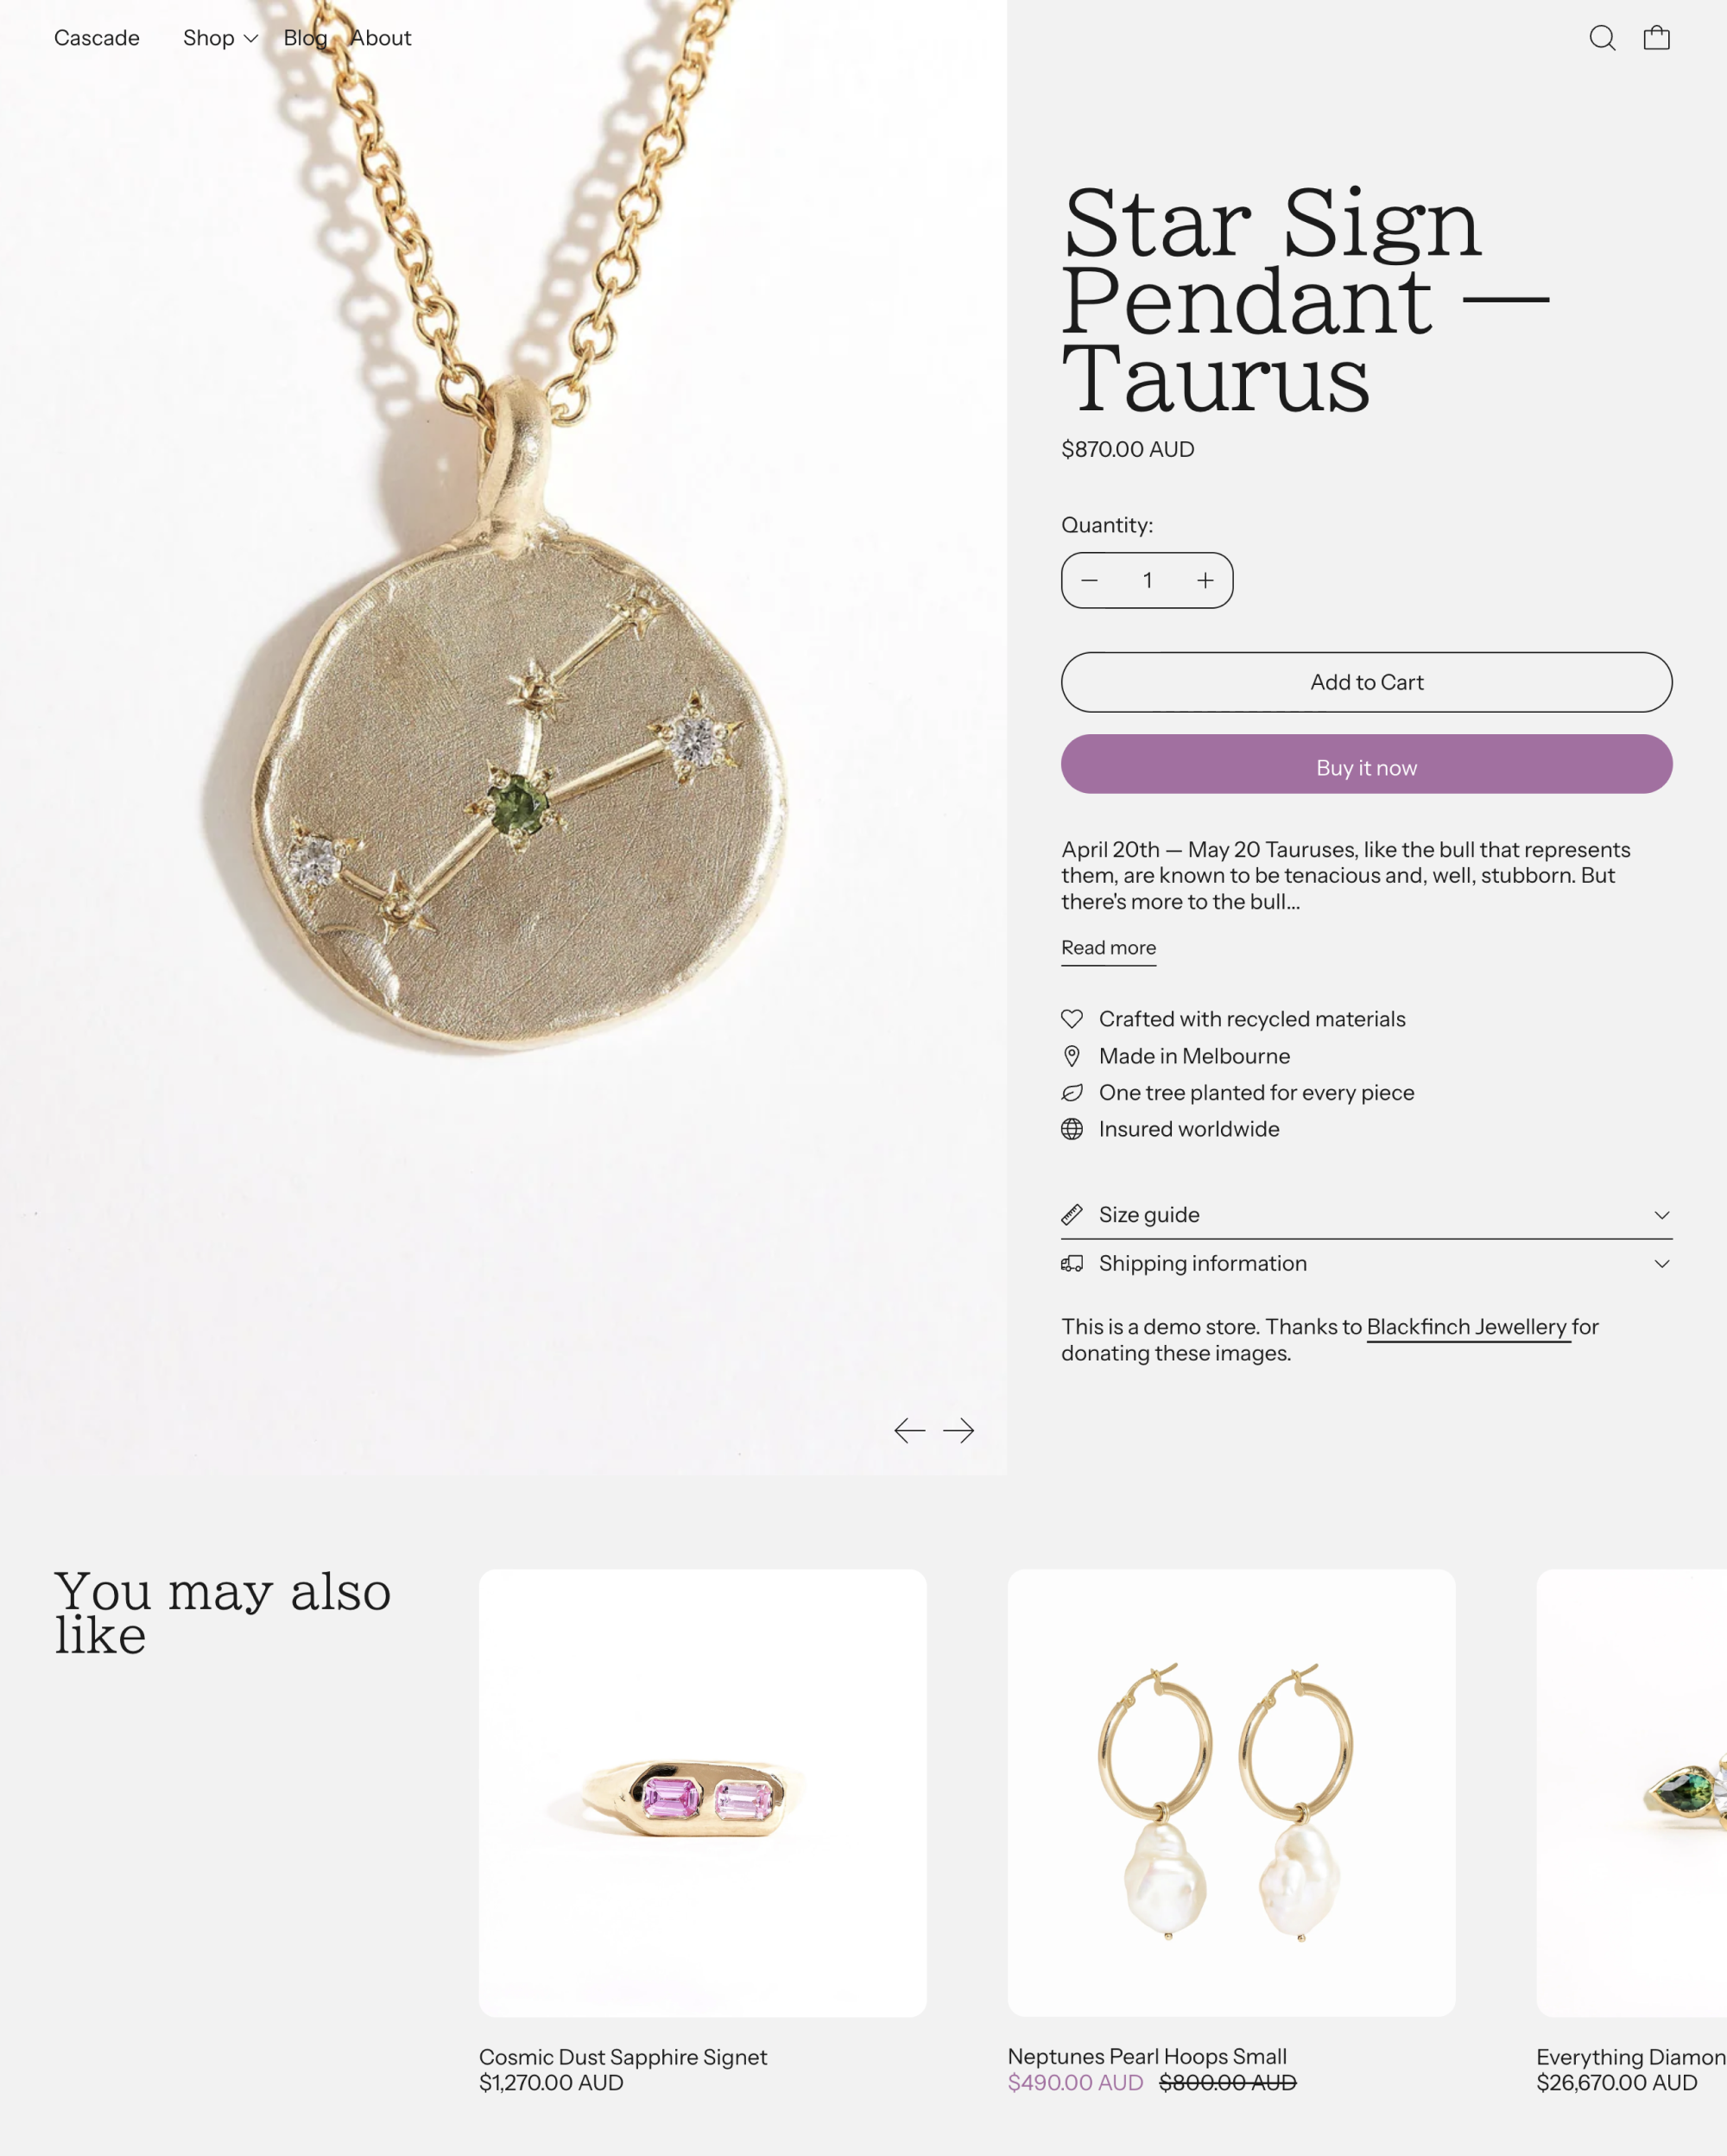This screenshot has width=1727, height=2156.
Task: Decrease quantity with the minus icon
Action: [1090, 580]
